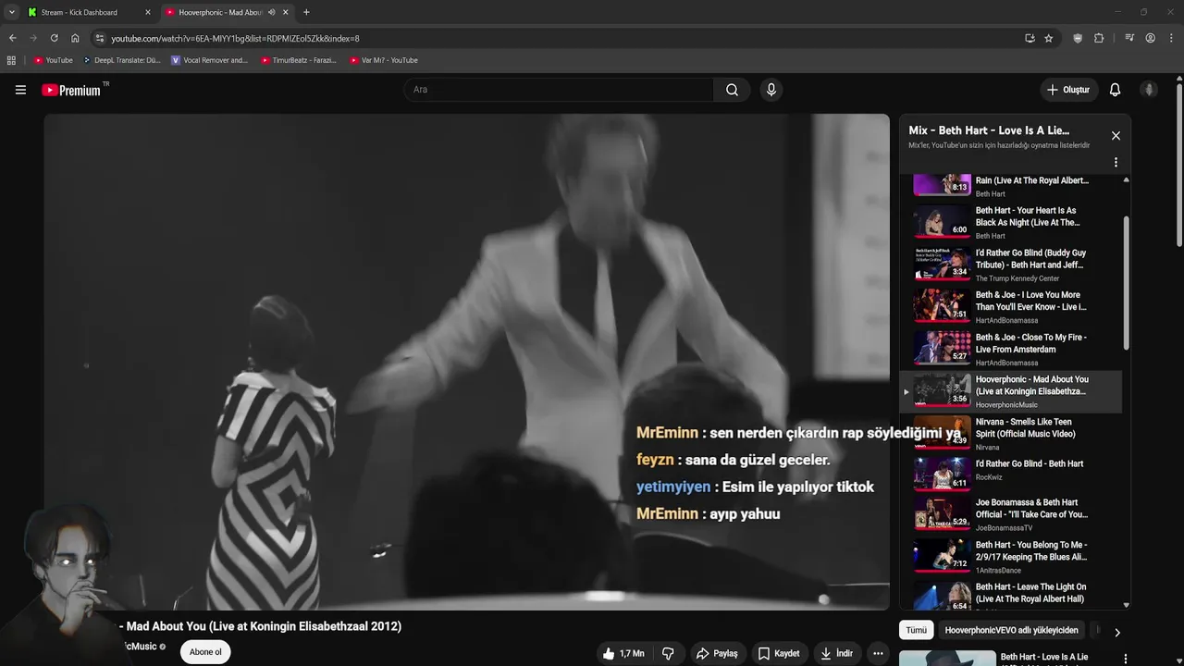Open a new browser tab
Screen dimensions: 1184x666
tap(306, 12)
